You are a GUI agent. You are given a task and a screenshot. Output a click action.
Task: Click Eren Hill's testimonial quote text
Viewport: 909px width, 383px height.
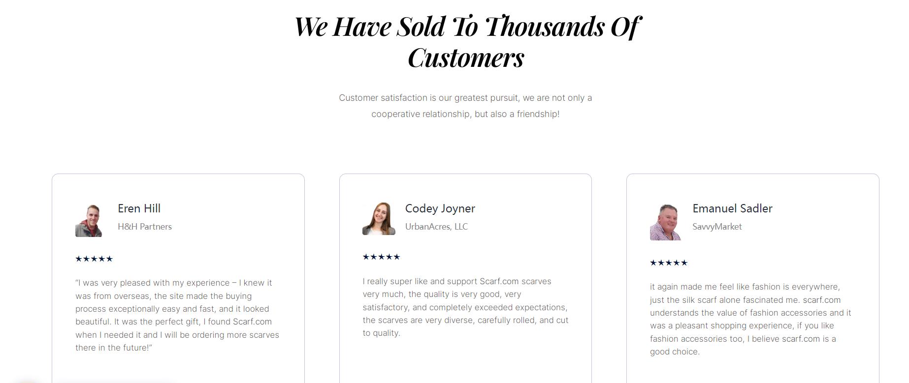[x=177, y=315]
